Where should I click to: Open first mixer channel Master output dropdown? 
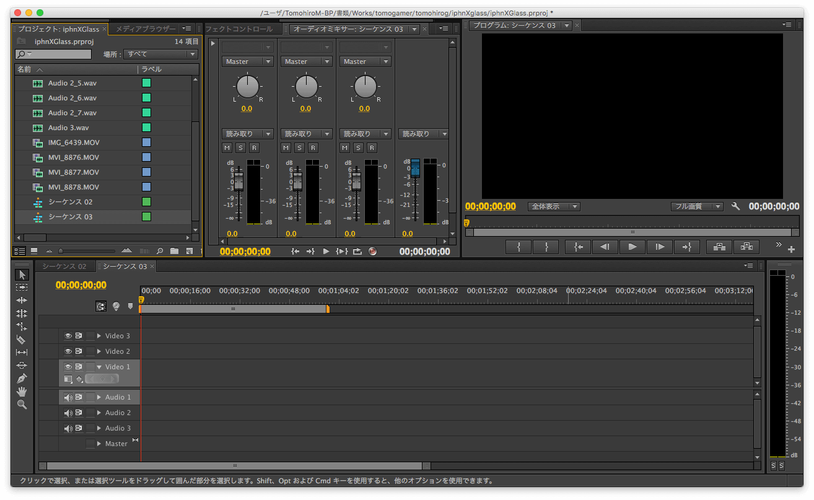click(247, 61)
